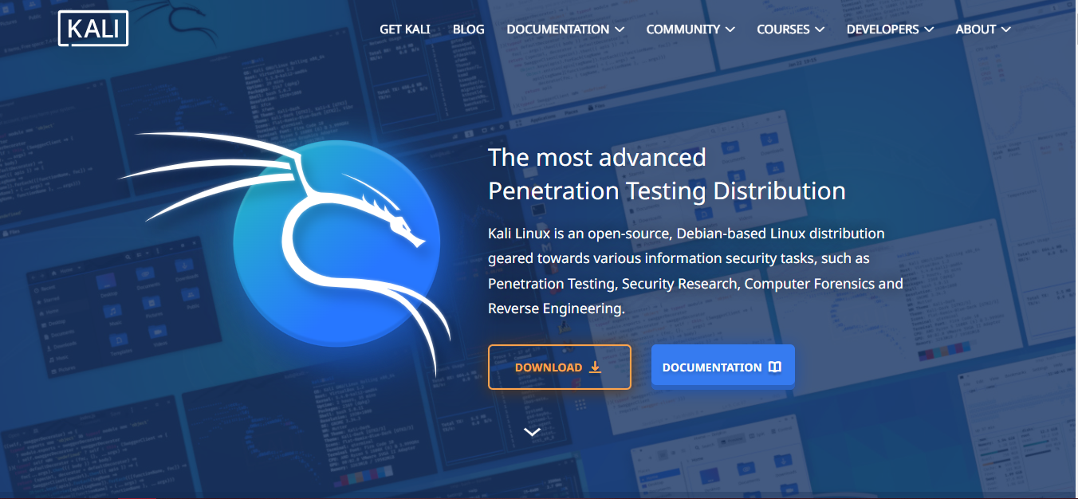The height and width of the screenshot is (499, 1078).
Task: Click the Penetration Testing Distribution headline
Action: (667, 191)
